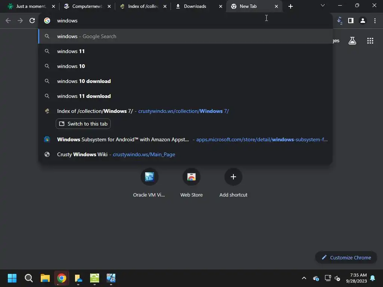Go back with the back arrow
Viewport: 383px width, 287px height.
pyautogui.click(x=8, y=21)
